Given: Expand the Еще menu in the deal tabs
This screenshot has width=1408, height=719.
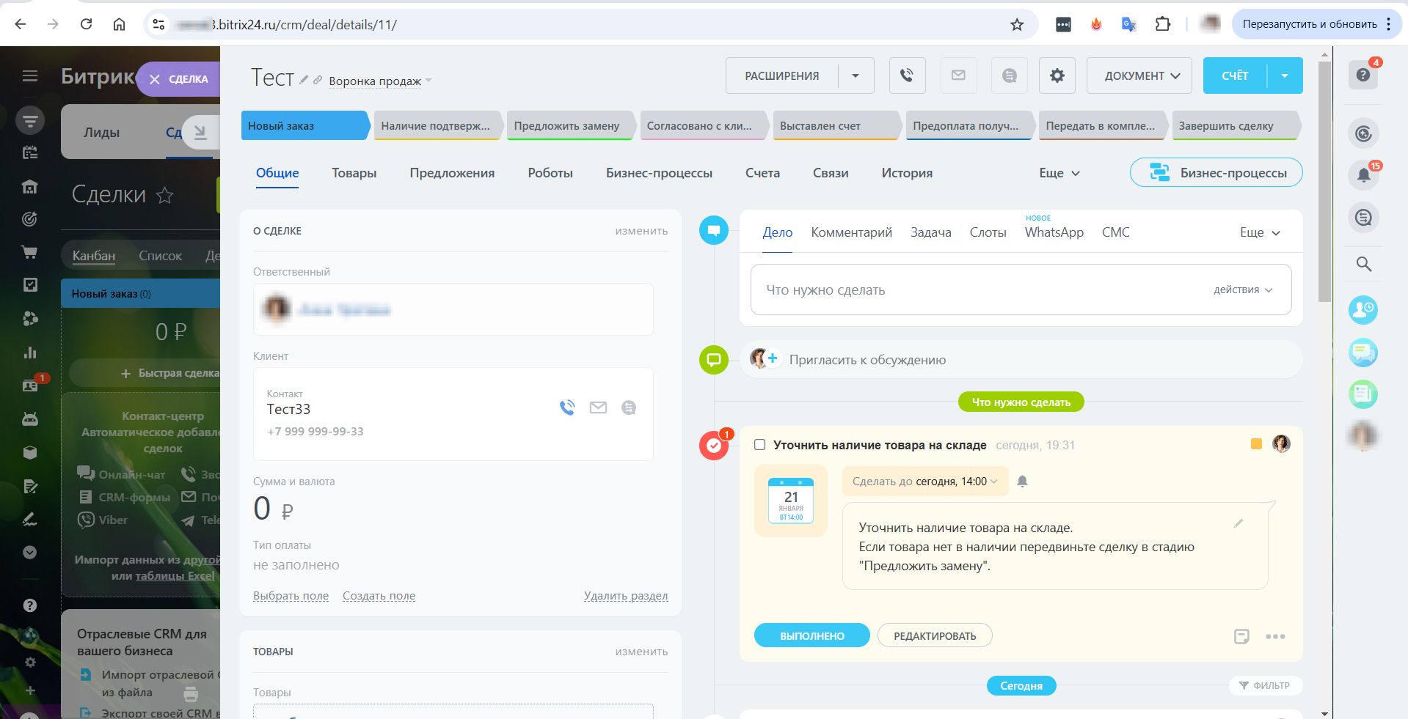Looking at the screenshot, I should (x=1059, y=173).
